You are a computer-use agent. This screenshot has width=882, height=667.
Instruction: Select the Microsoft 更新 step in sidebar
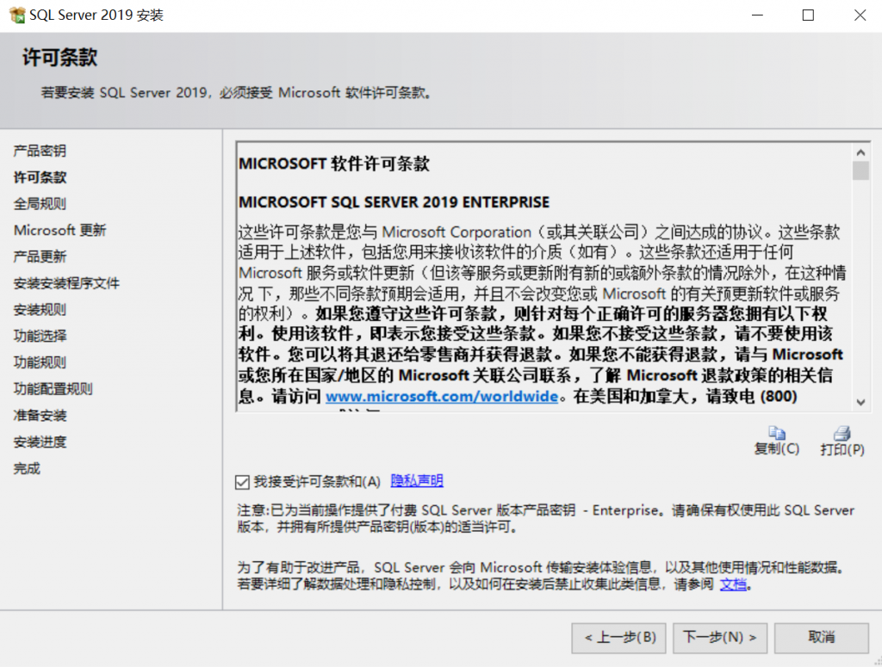(x=60, y=231)
